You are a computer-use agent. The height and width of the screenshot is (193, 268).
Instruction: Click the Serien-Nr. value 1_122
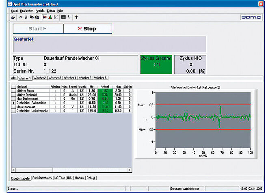coord(50,71)
